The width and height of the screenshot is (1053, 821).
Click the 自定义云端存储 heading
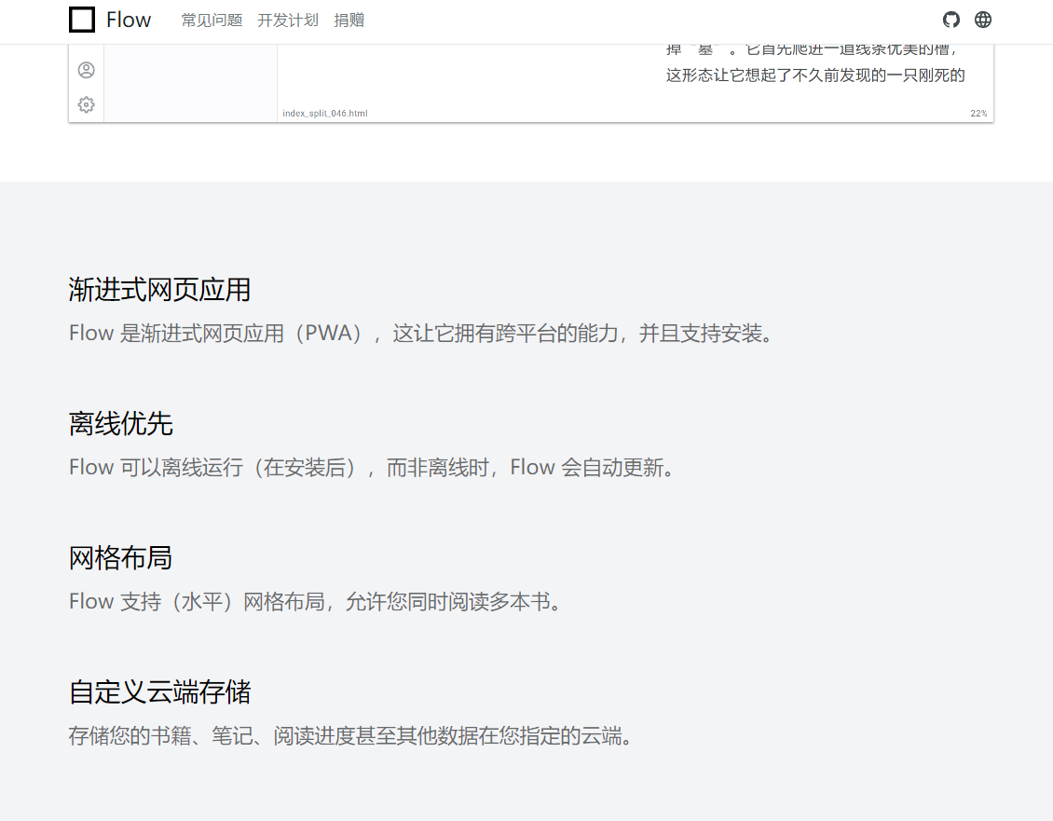159,692
